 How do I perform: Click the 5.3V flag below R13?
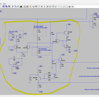pos(41,92)
